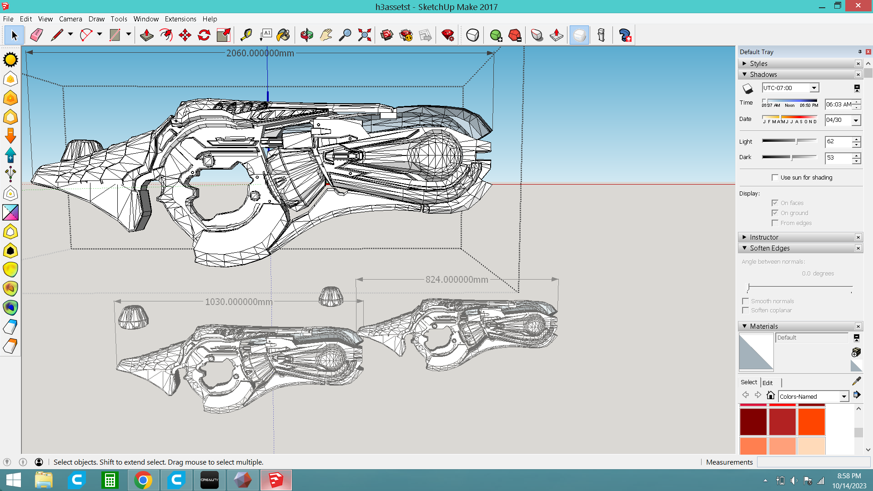Select the Rotate tool

click(204, 35)
